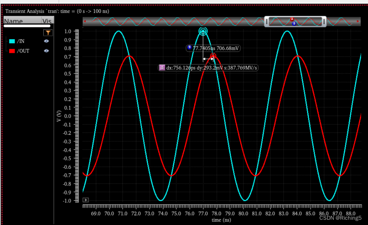The image size is (368, 225).
Task: Click the 'V (V)' axis label
Action: click(59, 116)
